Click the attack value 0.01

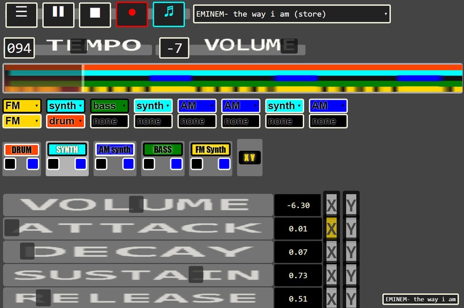[298, 229]
